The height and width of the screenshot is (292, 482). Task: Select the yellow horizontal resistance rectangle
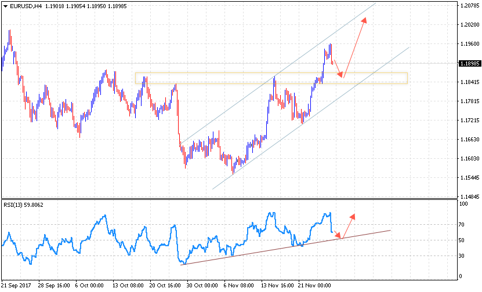[x=271, y=78]
